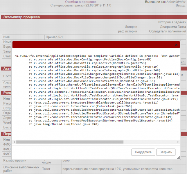Image resolution: width=187 pixels, height=174 pixels.
Task: Click the Сгенерировать приказ task title
Action: (x=81, y=5)
